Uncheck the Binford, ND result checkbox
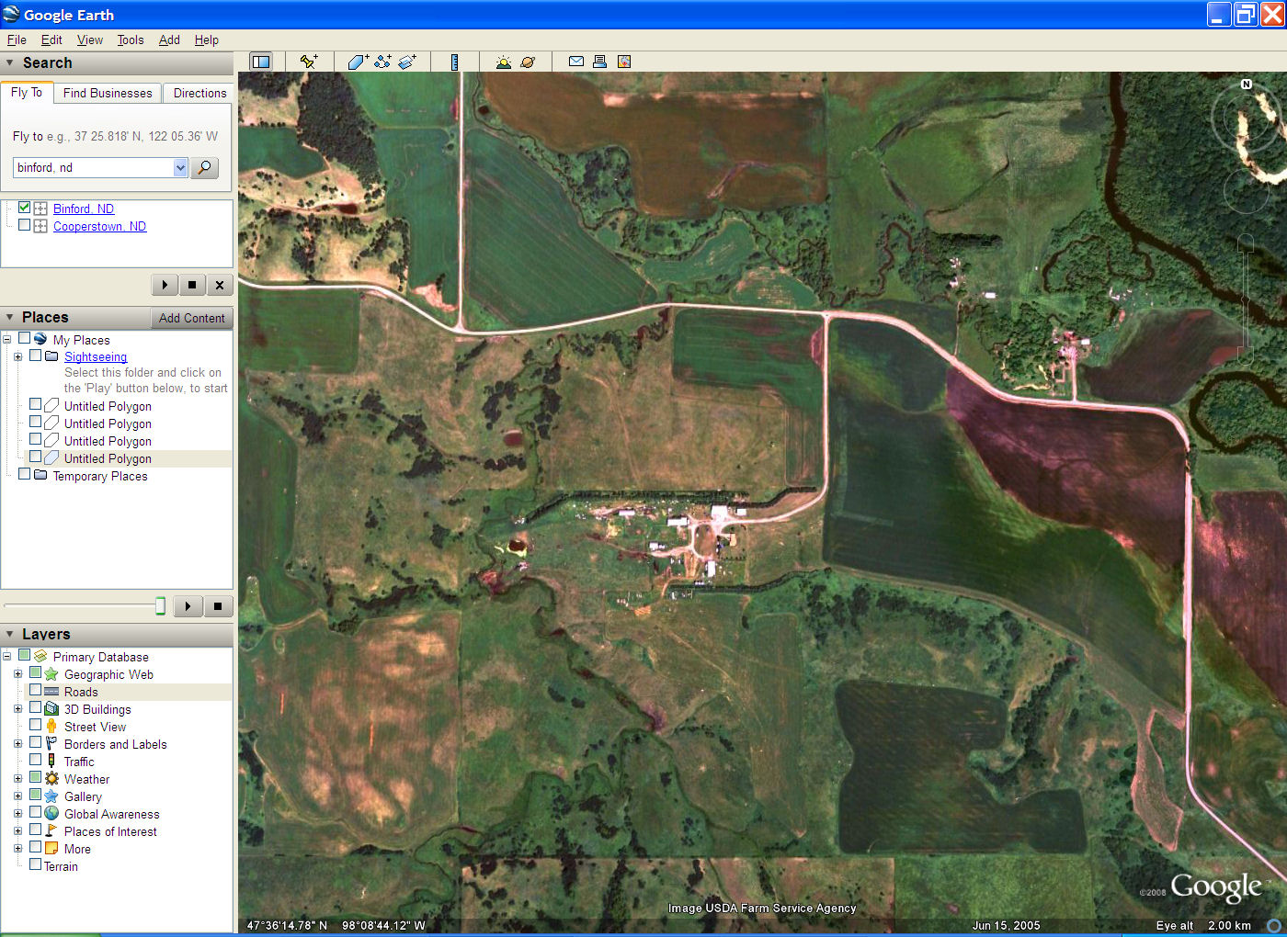 tap(25, 209)
